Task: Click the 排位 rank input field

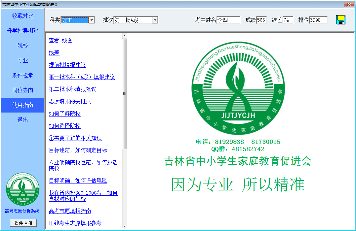Action: (318, 20)
